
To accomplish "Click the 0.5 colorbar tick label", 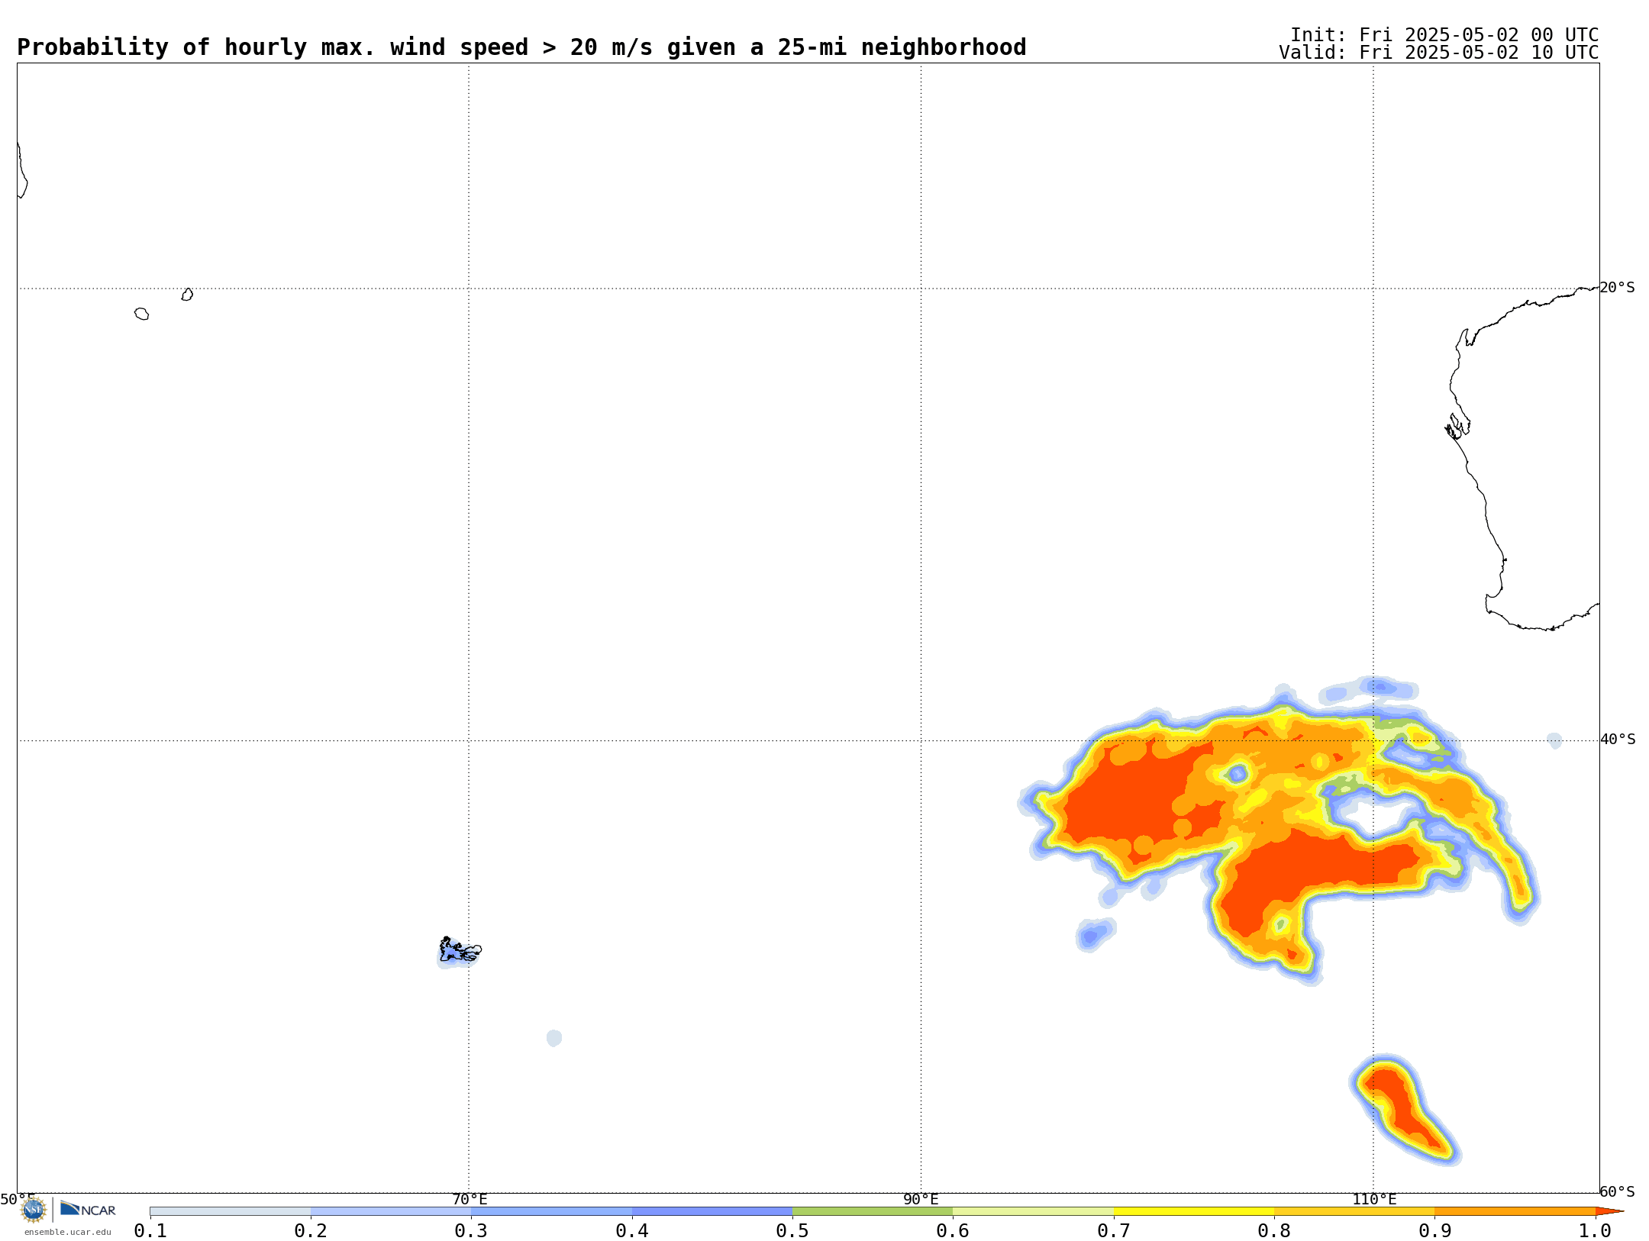I will pyautogui.click(x=792, y=1231).
